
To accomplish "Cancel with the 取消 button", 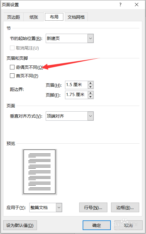I will [x=128, y=225].
